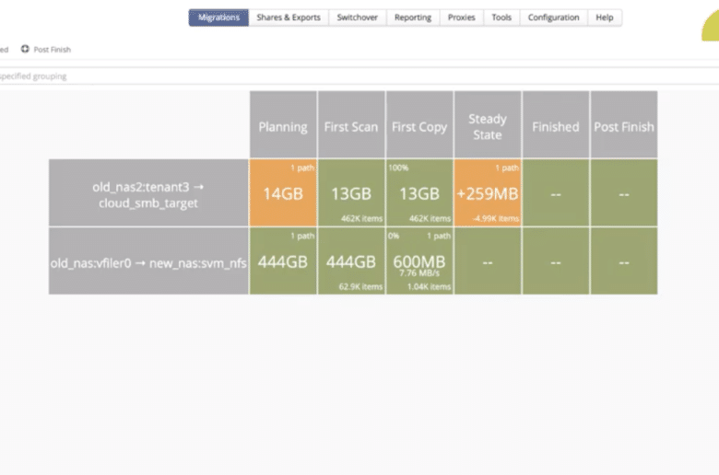Open the Proxies tab

[x=461, y=17]
